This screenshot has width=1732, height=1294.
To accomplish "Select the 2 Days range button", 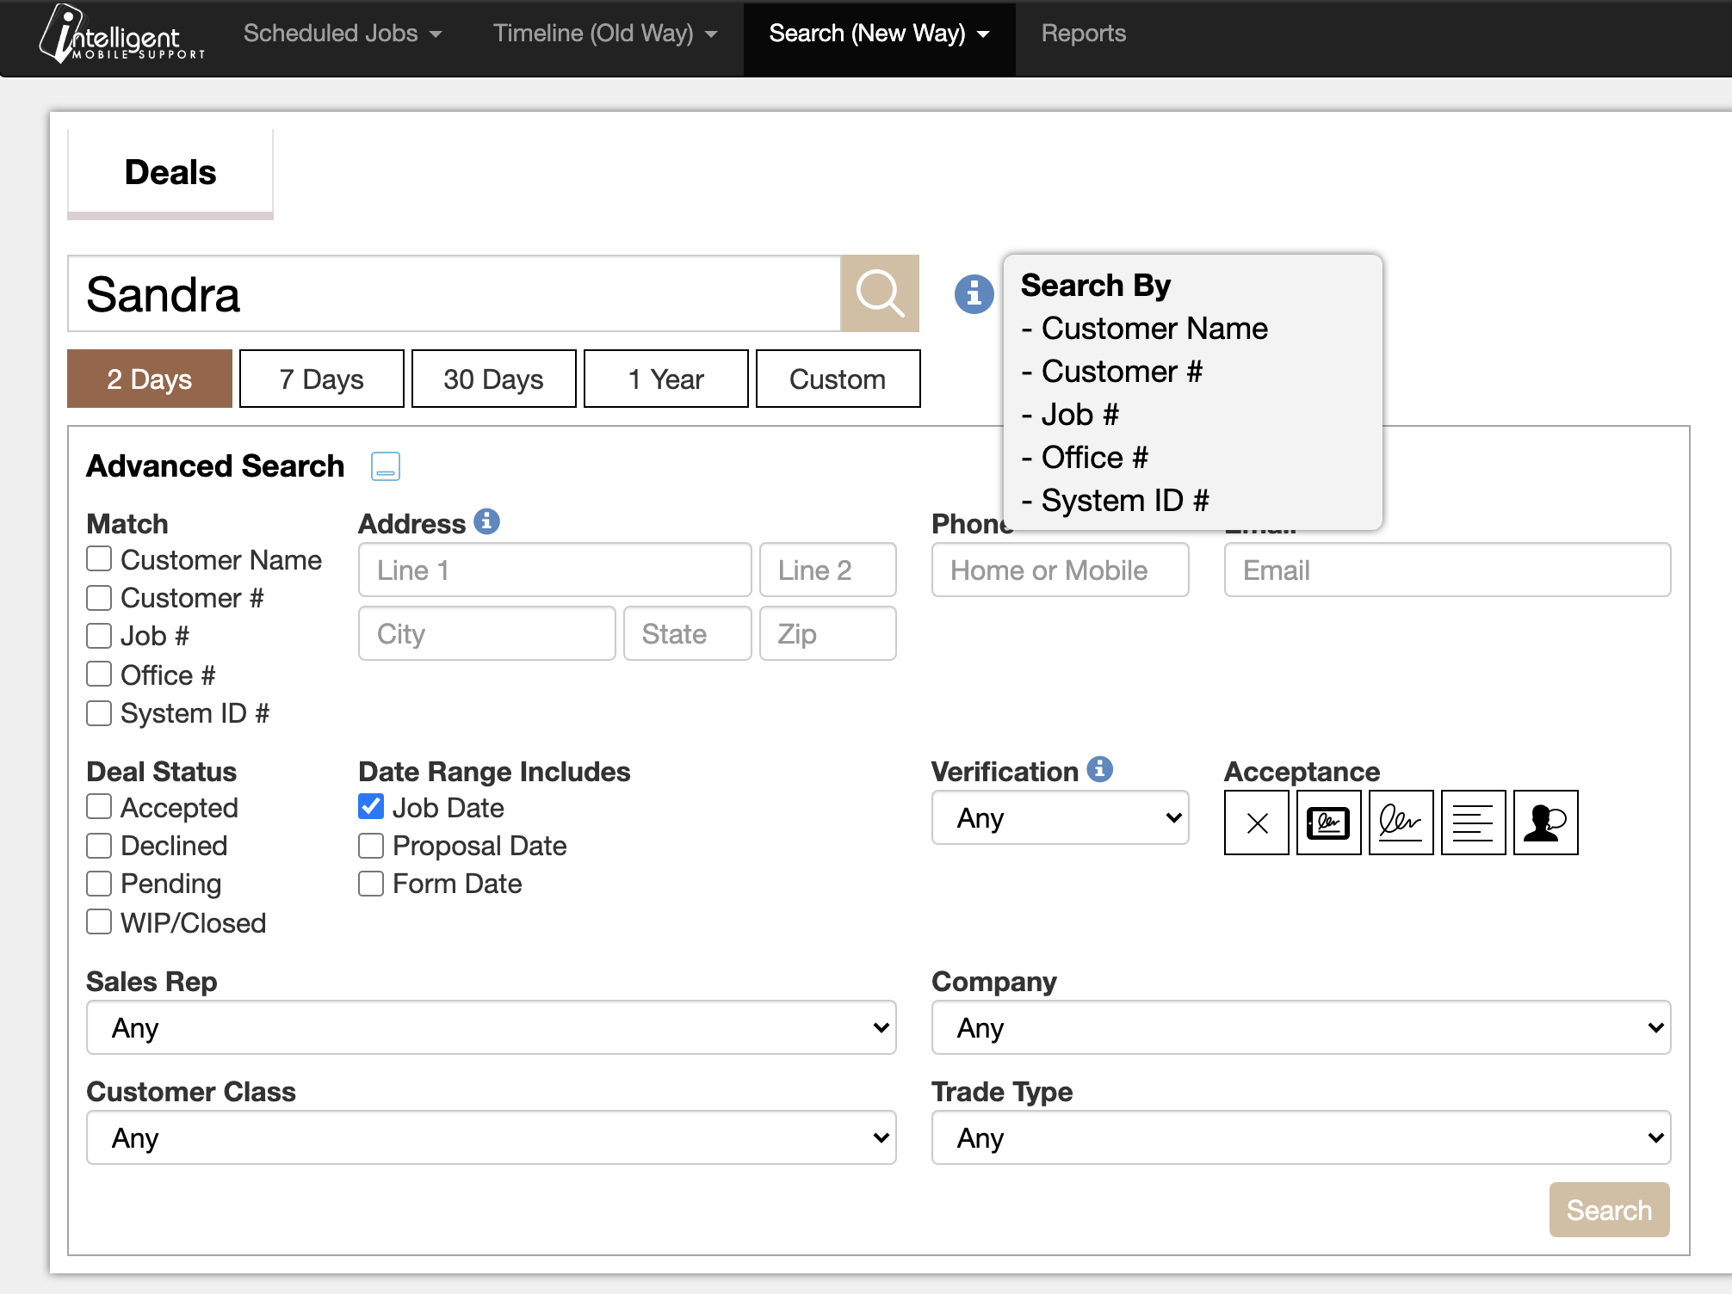I will (x=150, y=379).
